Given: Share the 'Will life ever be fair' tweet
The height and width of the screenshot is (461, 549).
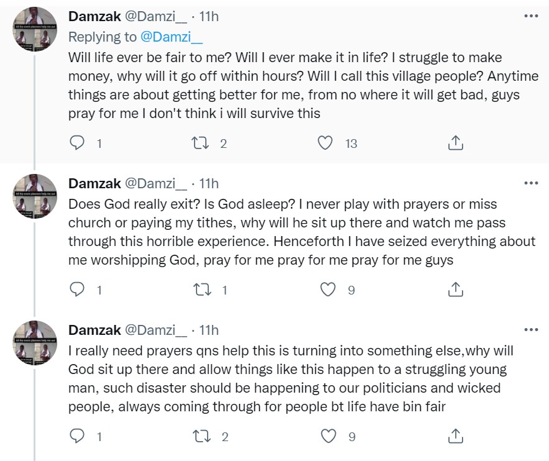Looking at the screenshot, I should pos(455,143).
